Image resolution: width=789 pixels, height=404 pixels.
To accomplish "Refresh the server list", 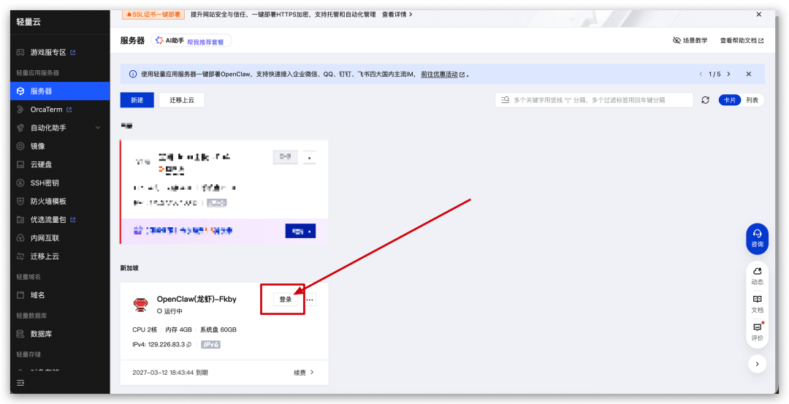I will 706,100.
